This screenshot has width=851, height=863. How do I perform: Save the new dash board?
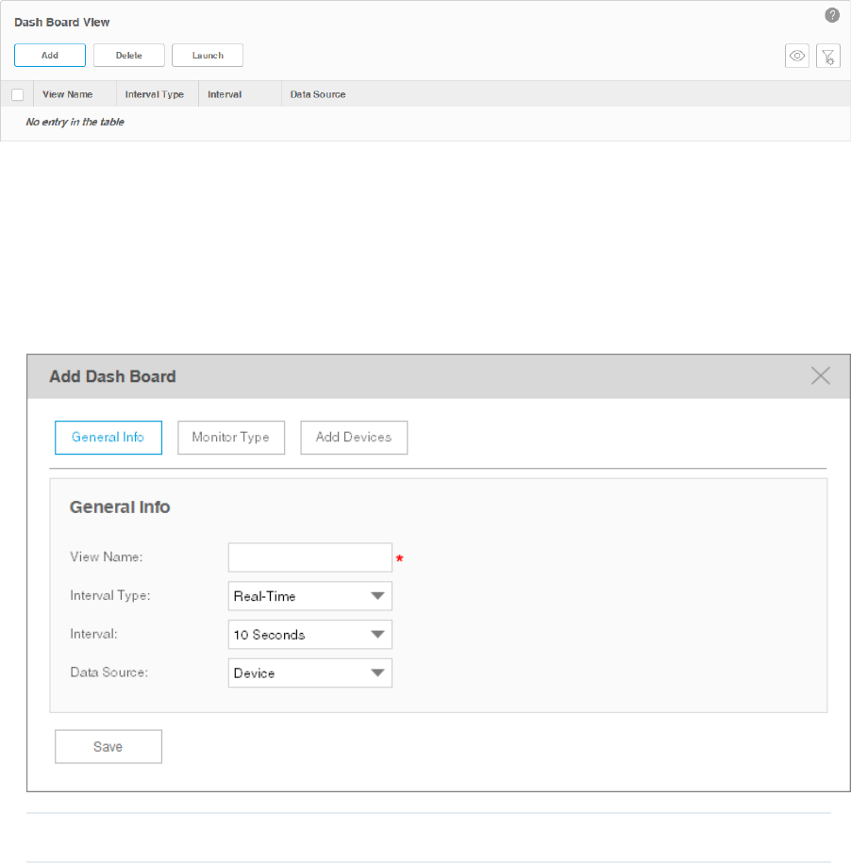tap(108, 746)
